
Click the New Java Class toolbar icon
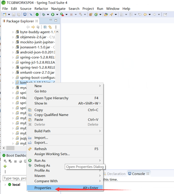click(96, 15)
